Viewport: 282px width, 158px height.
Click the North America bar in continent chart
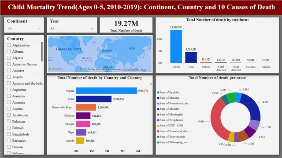(221, 63)
